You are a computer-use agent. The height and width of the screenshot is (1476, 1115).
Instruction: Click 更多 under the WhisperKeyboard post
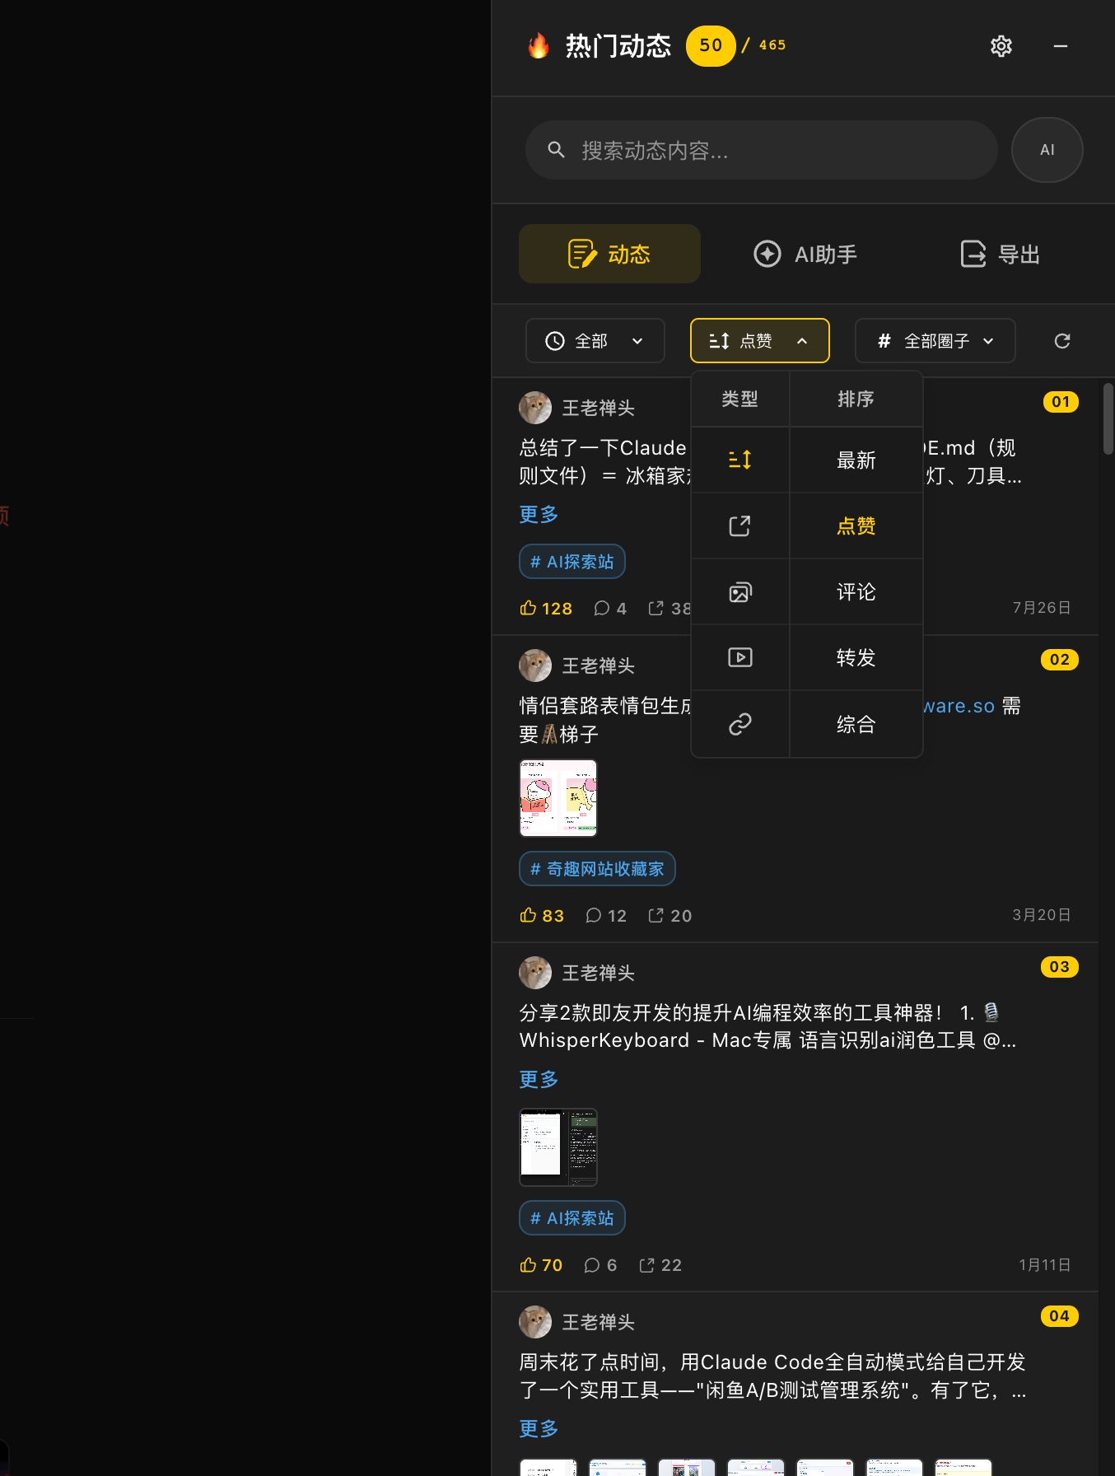point(539,1079)
